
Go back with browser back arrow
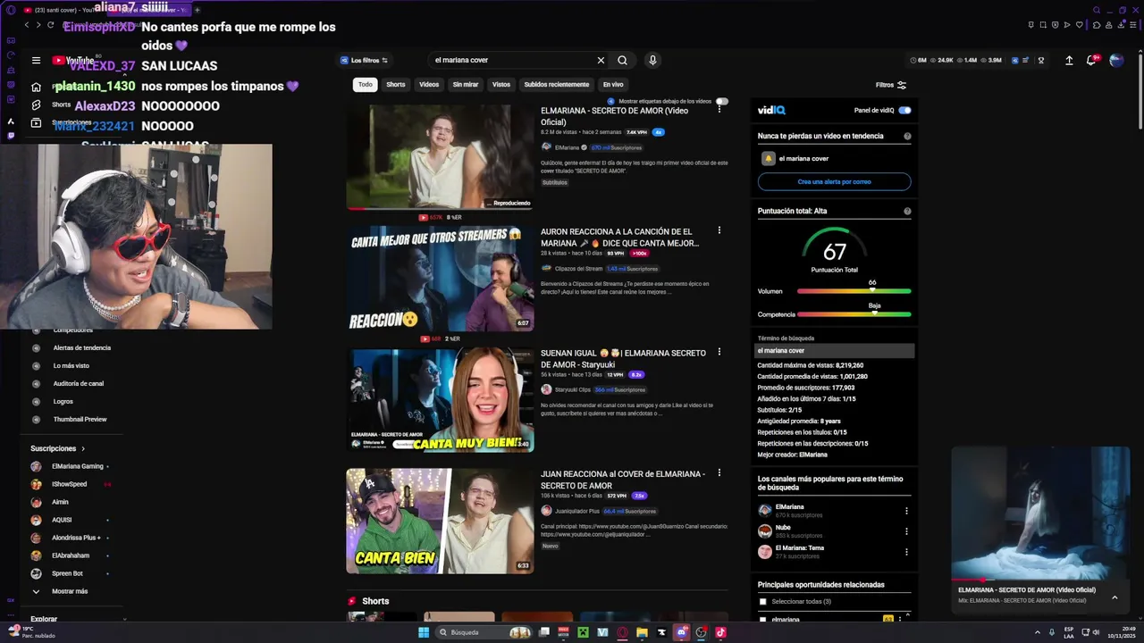pos(27,25)
